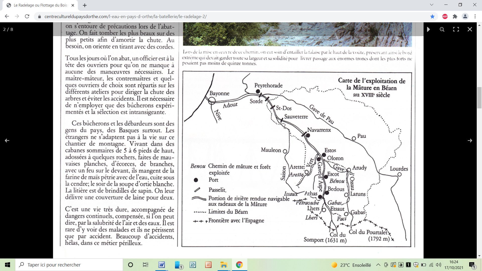Select the Le Radelage browser tab
Screen dimensions: 482x271
coord(40,5)
